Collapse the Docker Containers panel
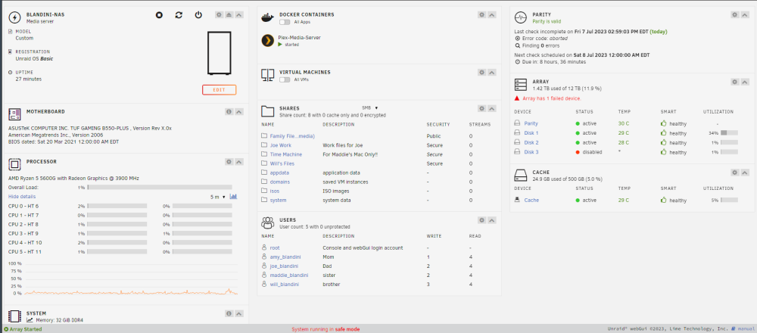Viewport: 757px width, 333px height. (x=492, y=15)
